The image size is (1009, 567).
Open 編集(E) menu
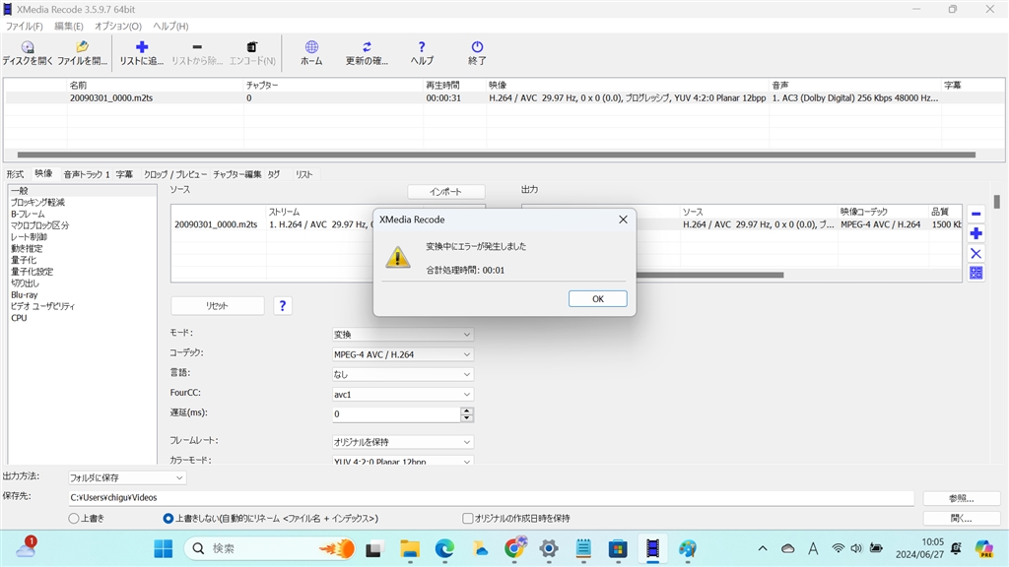pyautogui.click(x=68, y=27)
